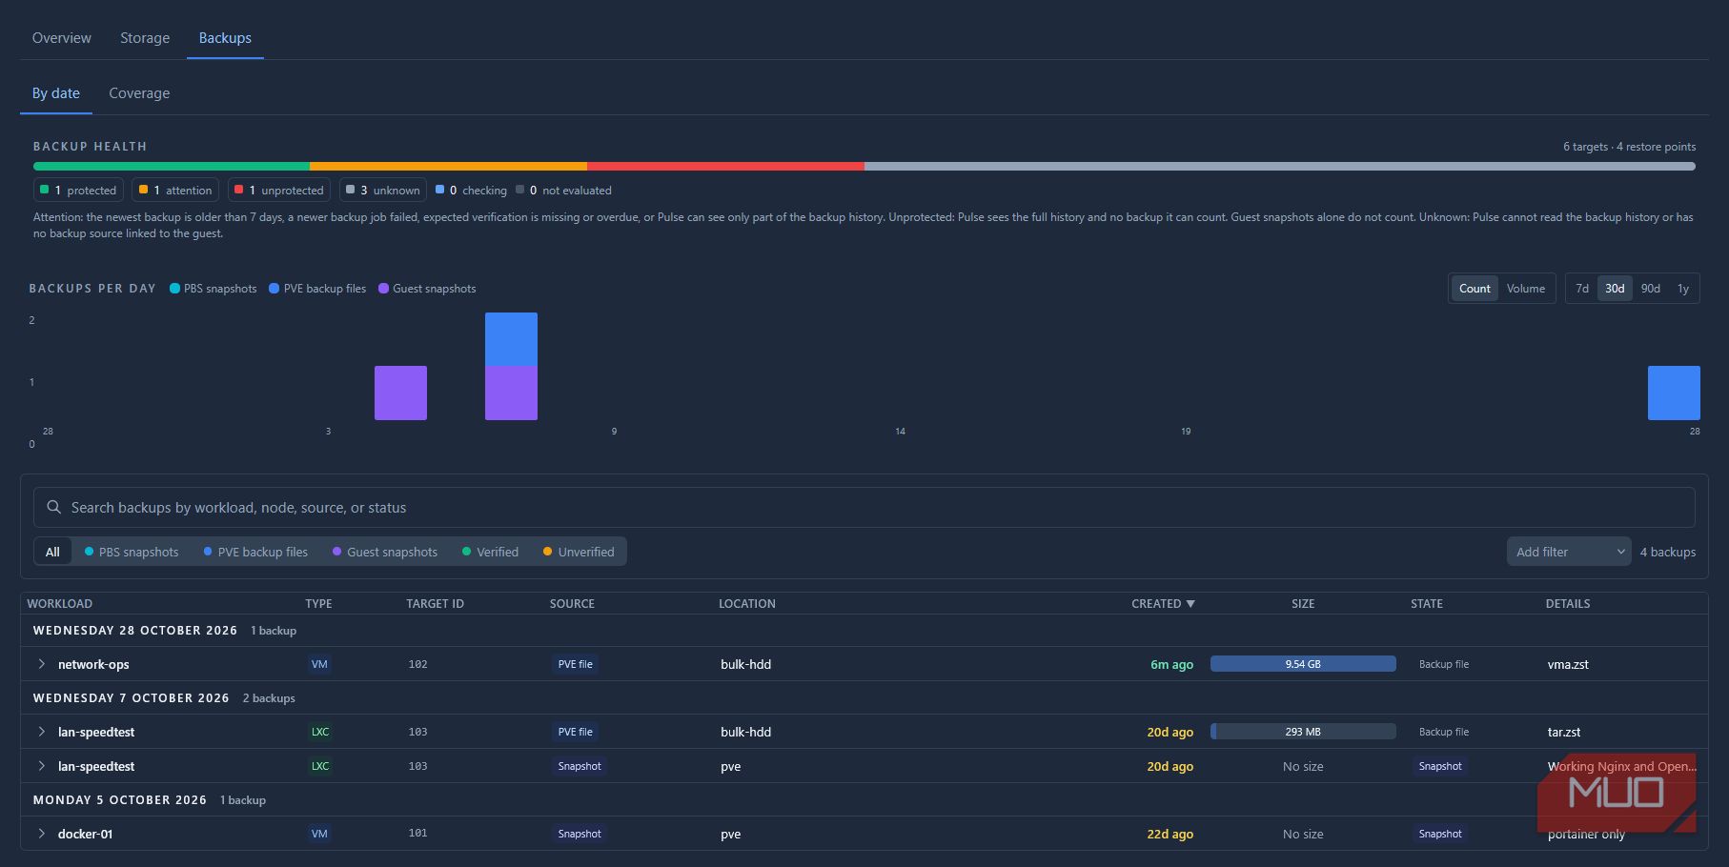Screen dimensions: 1729x867
Task: Click LXC badge on bulk-hdd lan-speedtest row
Action: click(320, 732)
